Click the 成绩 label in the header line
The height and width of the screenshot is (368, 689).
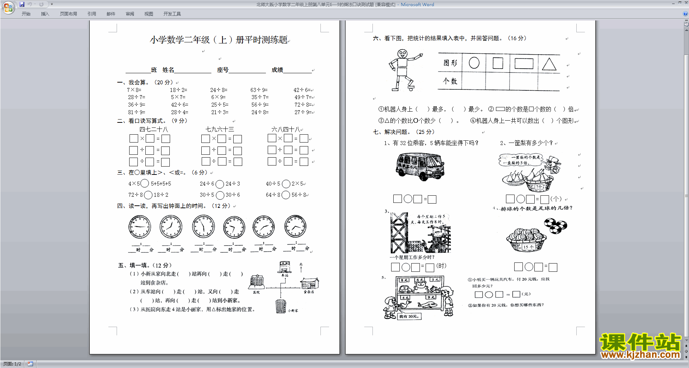coord(277,70)
